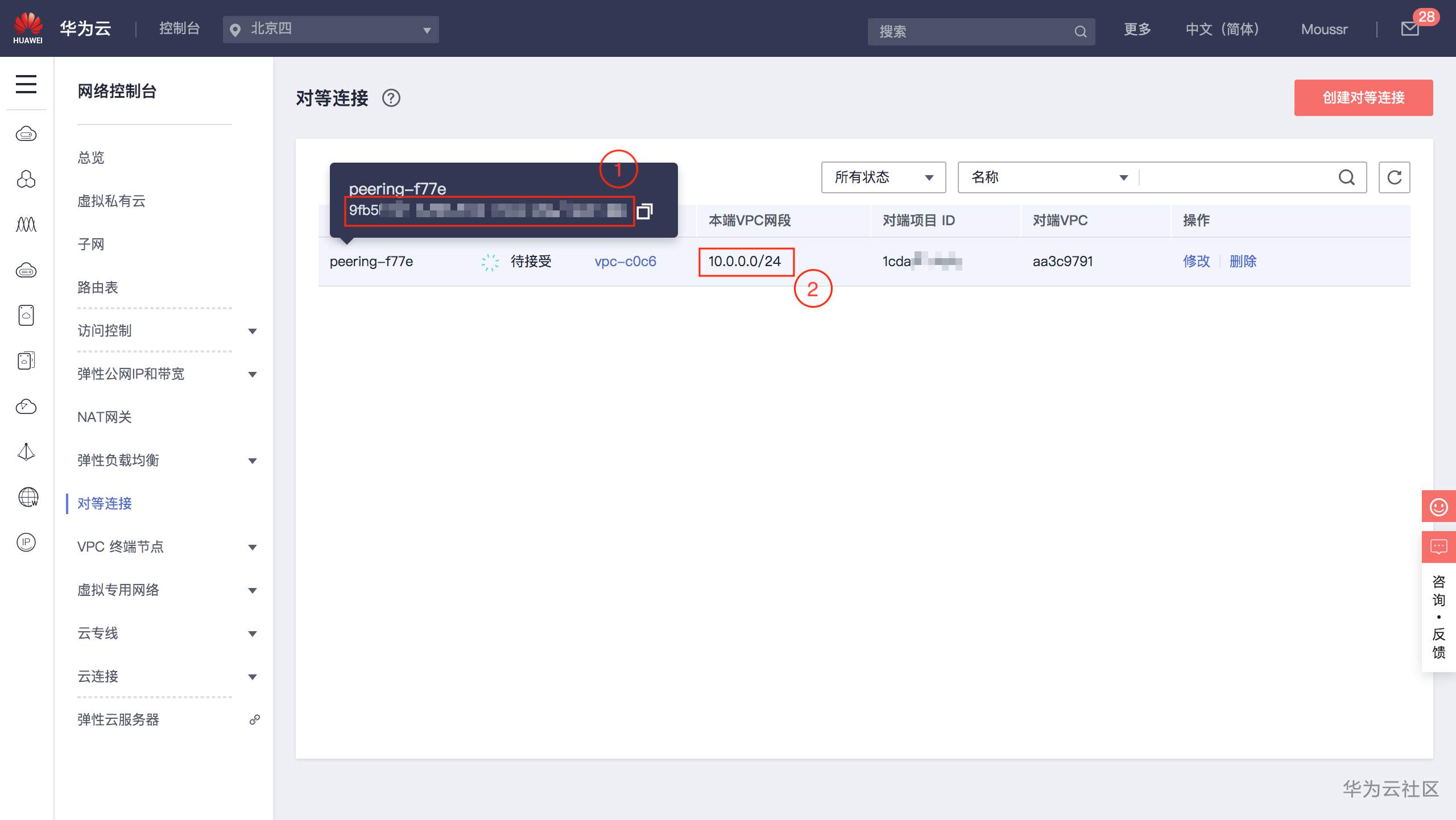Click the globe W icon in sidebar
The width and height of the screenshot is (1456, 820).
(x=27, y=497)
